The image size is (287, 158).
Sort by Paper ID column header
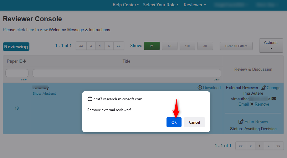pos(17,61)
